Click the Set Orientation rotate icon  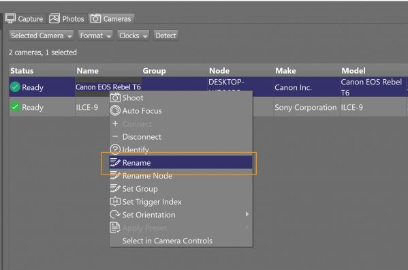(115, 215)
